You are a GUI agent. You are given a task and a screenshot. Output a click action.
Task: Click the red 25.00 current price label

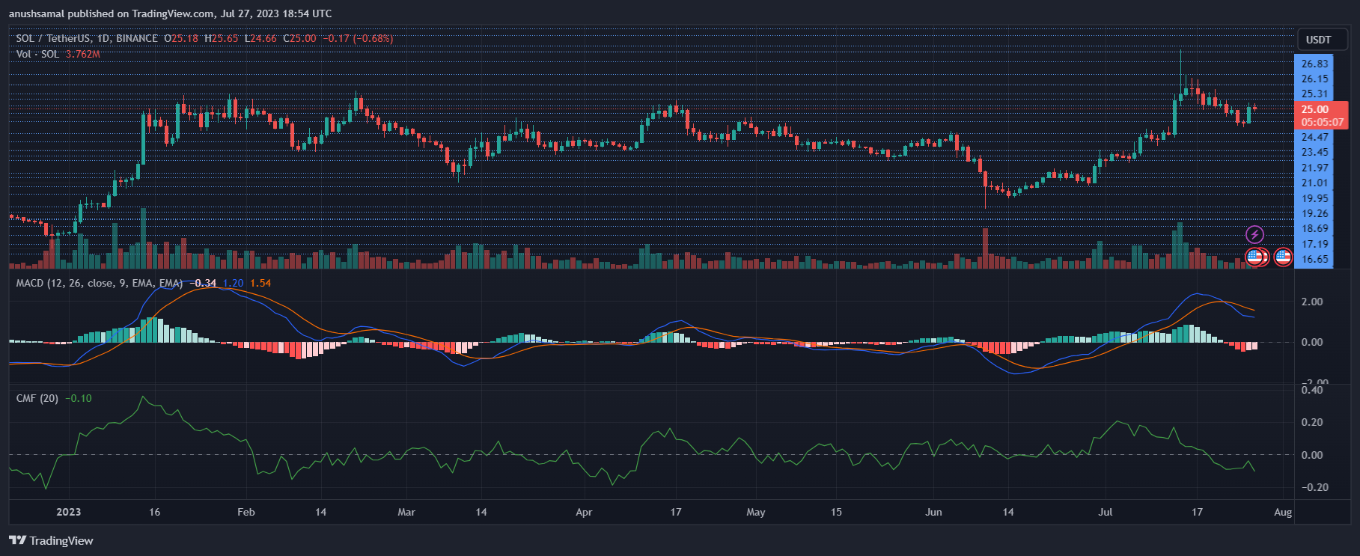(x=1315, y=109)
